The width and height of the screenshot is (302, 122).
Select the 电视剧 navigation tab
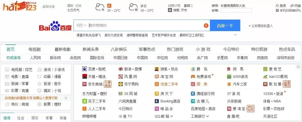coord(34,49)
